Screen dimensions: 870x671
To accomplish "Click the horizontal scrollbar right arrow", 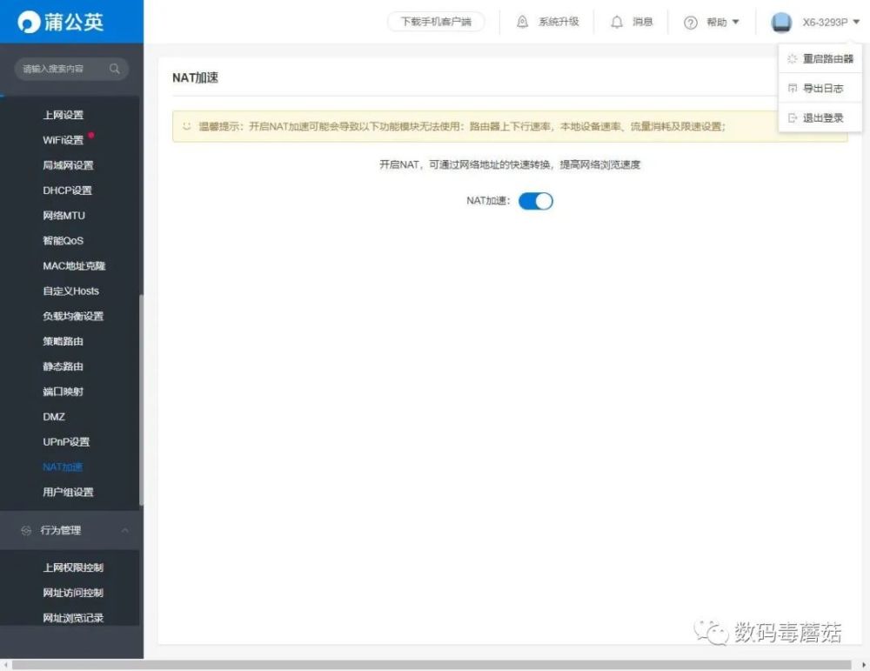I will (864, 665).
